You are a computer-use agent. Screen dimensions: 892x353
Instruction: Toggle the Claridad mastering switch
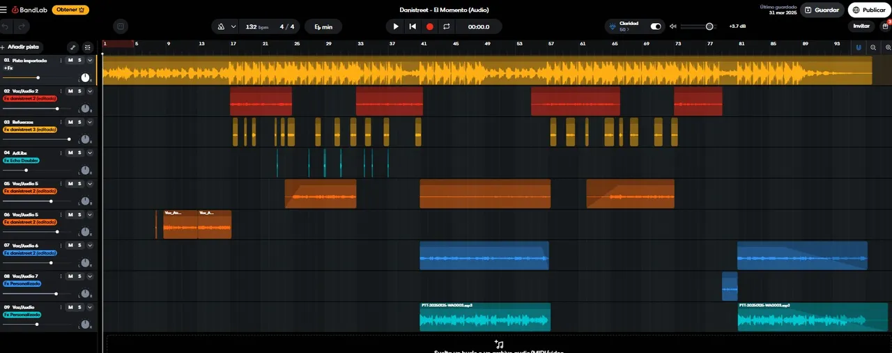click(656, 26)
